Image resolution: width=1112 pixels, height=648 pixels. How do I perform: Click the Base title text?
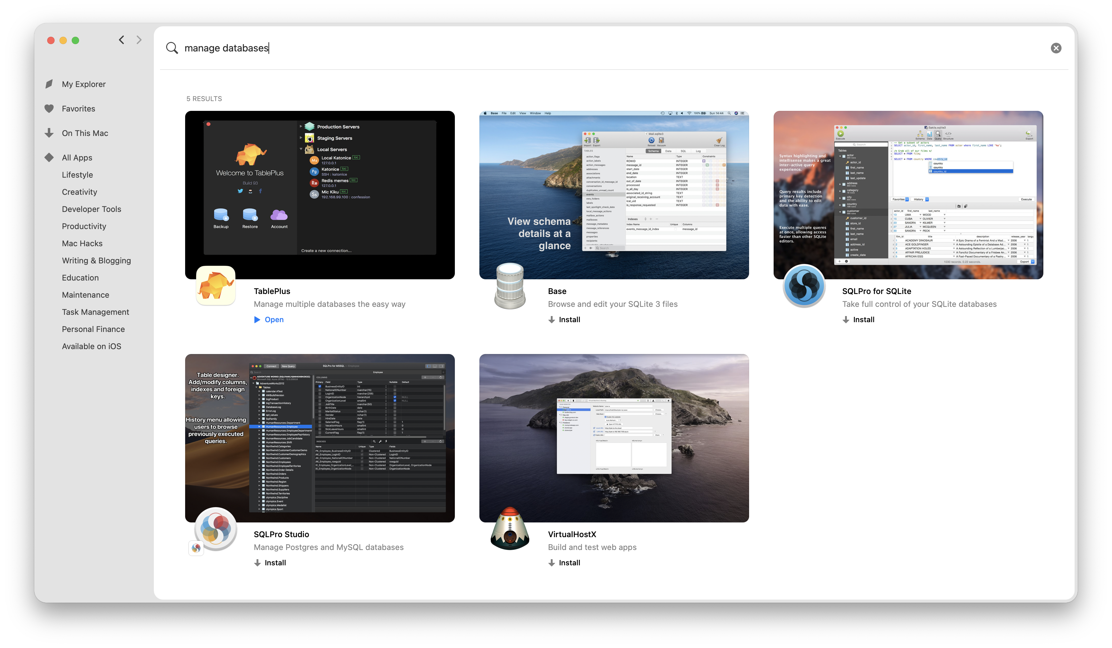tap(557, 291)
